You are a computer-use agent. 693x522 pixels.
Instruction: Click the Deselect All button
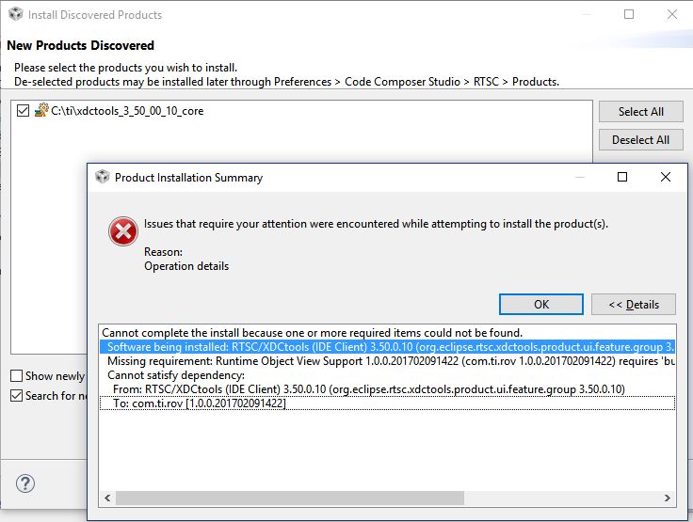641,140
